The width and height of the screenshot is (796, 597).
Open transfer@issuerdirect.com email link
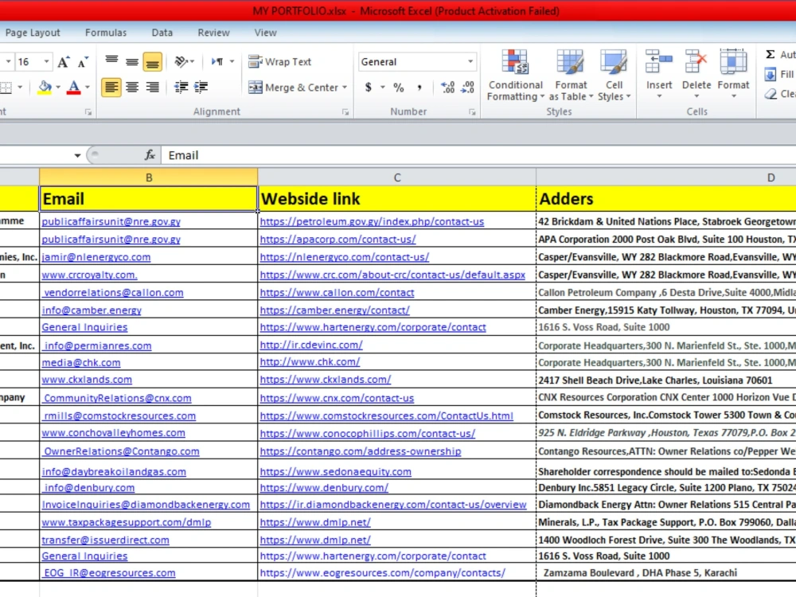click(x=105, y=540)
